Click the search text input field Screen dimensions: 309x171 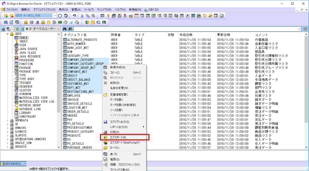tap(187, 29)
